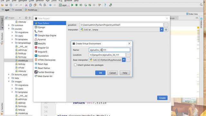Screen dimensions: 206x116
Task: Click the last toolbar icon after Help
Action: pos(110,5)
